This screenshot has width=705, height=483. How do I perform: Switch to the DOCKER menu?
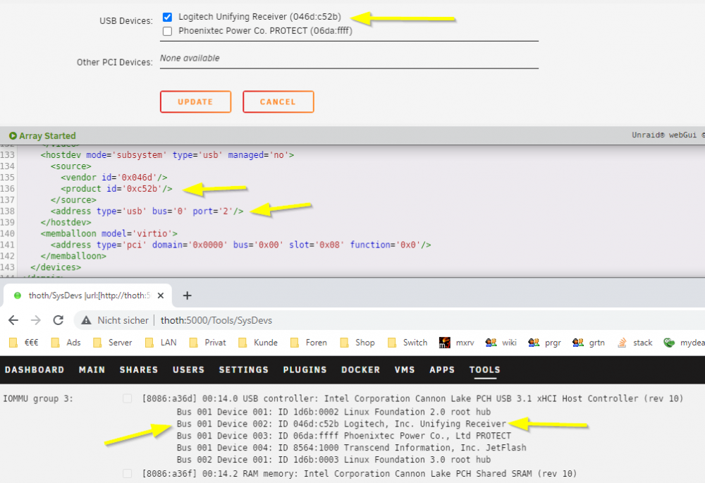(360, 369)
